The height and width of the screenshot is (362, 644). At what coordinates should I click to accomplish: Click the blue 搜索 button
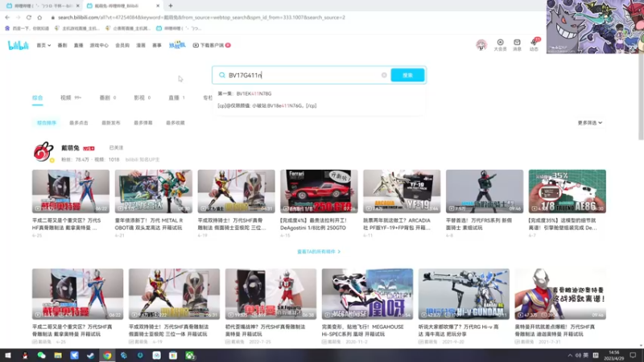tap(407, 75)
